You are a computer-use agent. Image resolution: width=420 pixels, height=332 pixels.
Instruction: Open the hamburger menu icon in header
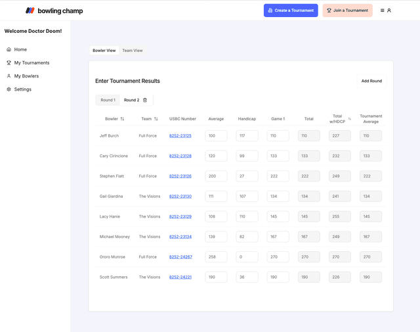382,11
